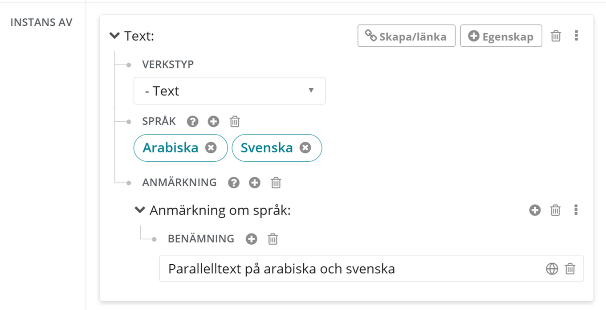This screenshot has width=606, height=310.
Task: Remove the Arabiska language chip
Action: [211, 148]
